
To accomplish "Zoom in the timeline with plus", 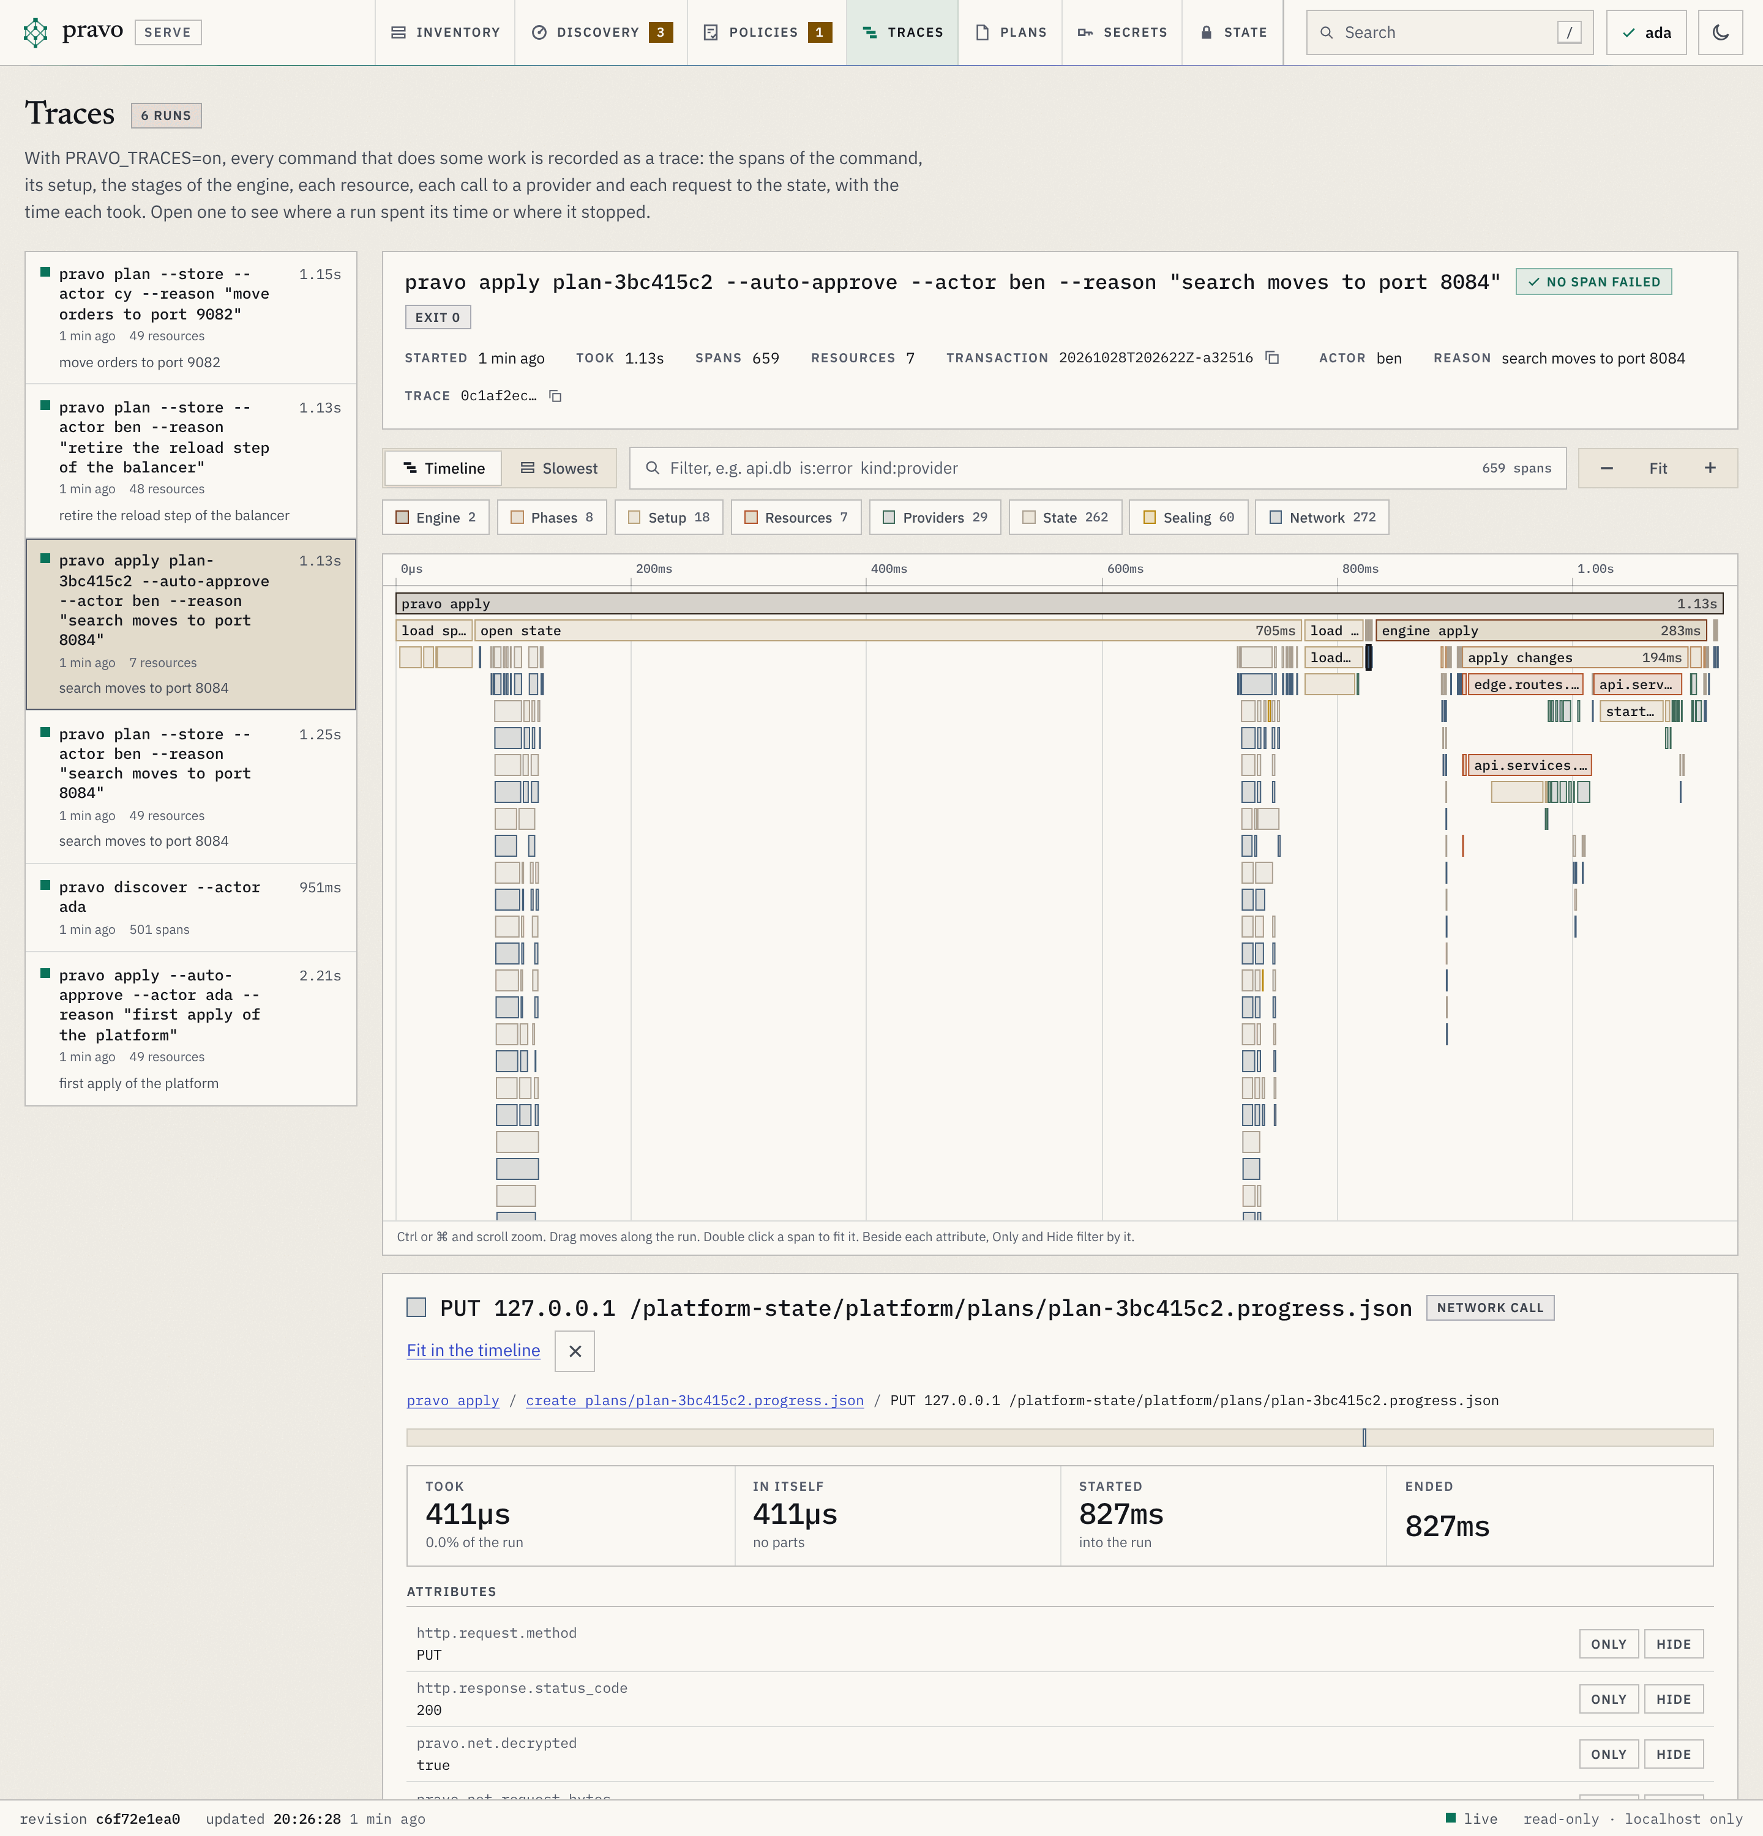I will [x=1710, y=468].
